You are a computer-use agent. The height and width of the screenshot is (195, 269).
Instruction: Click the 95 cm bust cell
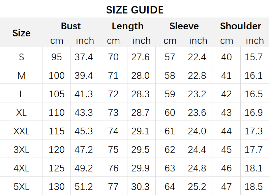click(57, 57)
